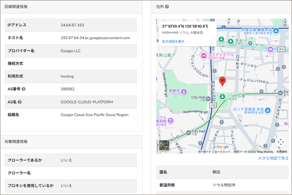This screenshot has height=195, width=292.
Task: Click the Korea Hotel pink marker
Action: 204,56
